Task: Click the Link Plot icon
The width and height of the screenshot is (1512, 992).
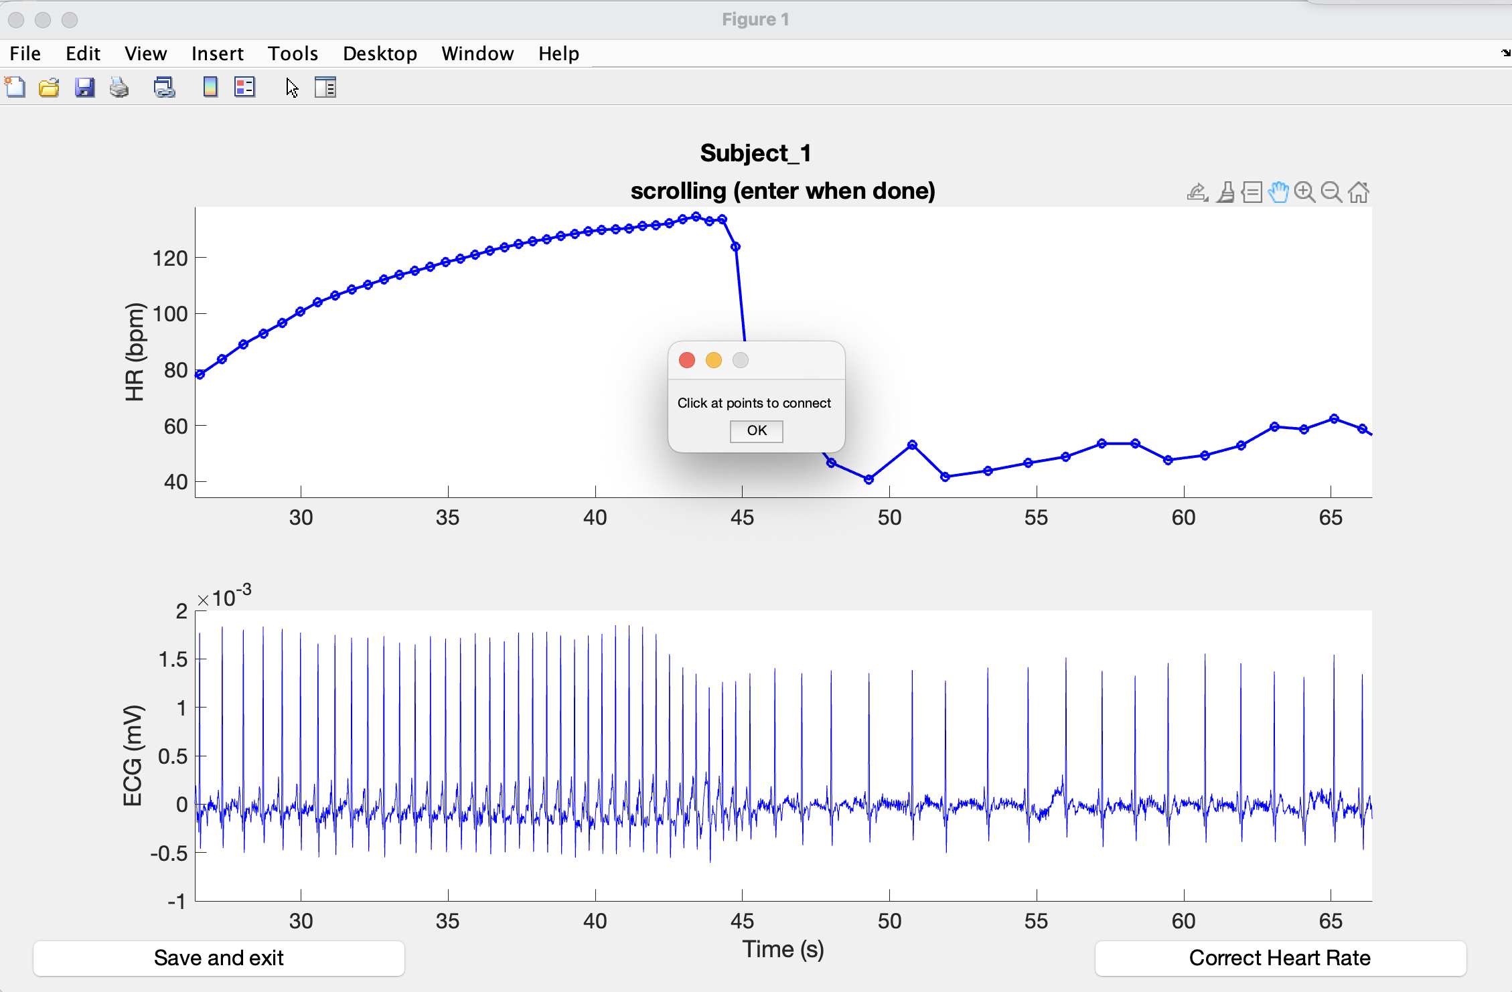Action: (164, 88)
